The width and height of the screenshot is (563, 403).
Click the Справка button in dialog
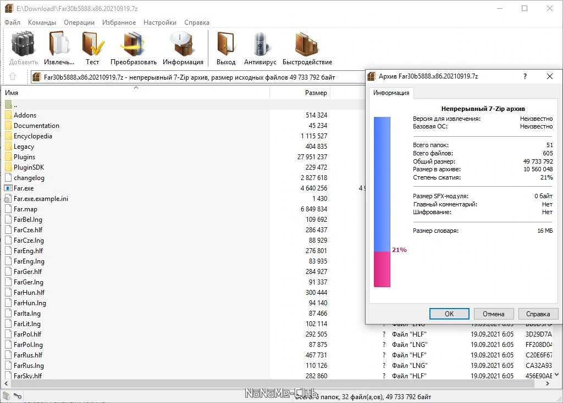[x=538, y=314]
